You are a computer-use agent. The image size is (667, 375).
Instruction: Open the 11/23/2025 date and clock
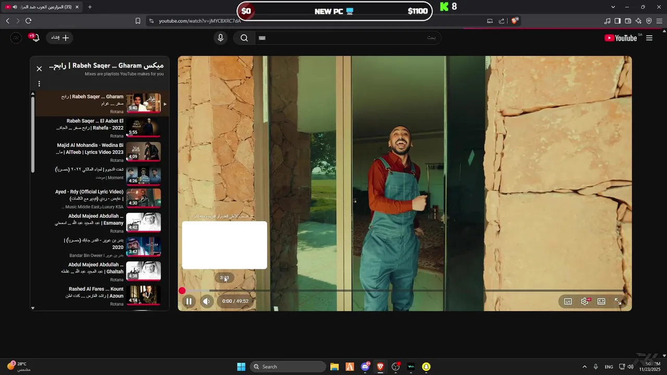pyautogui.click(x=649, y=367)
